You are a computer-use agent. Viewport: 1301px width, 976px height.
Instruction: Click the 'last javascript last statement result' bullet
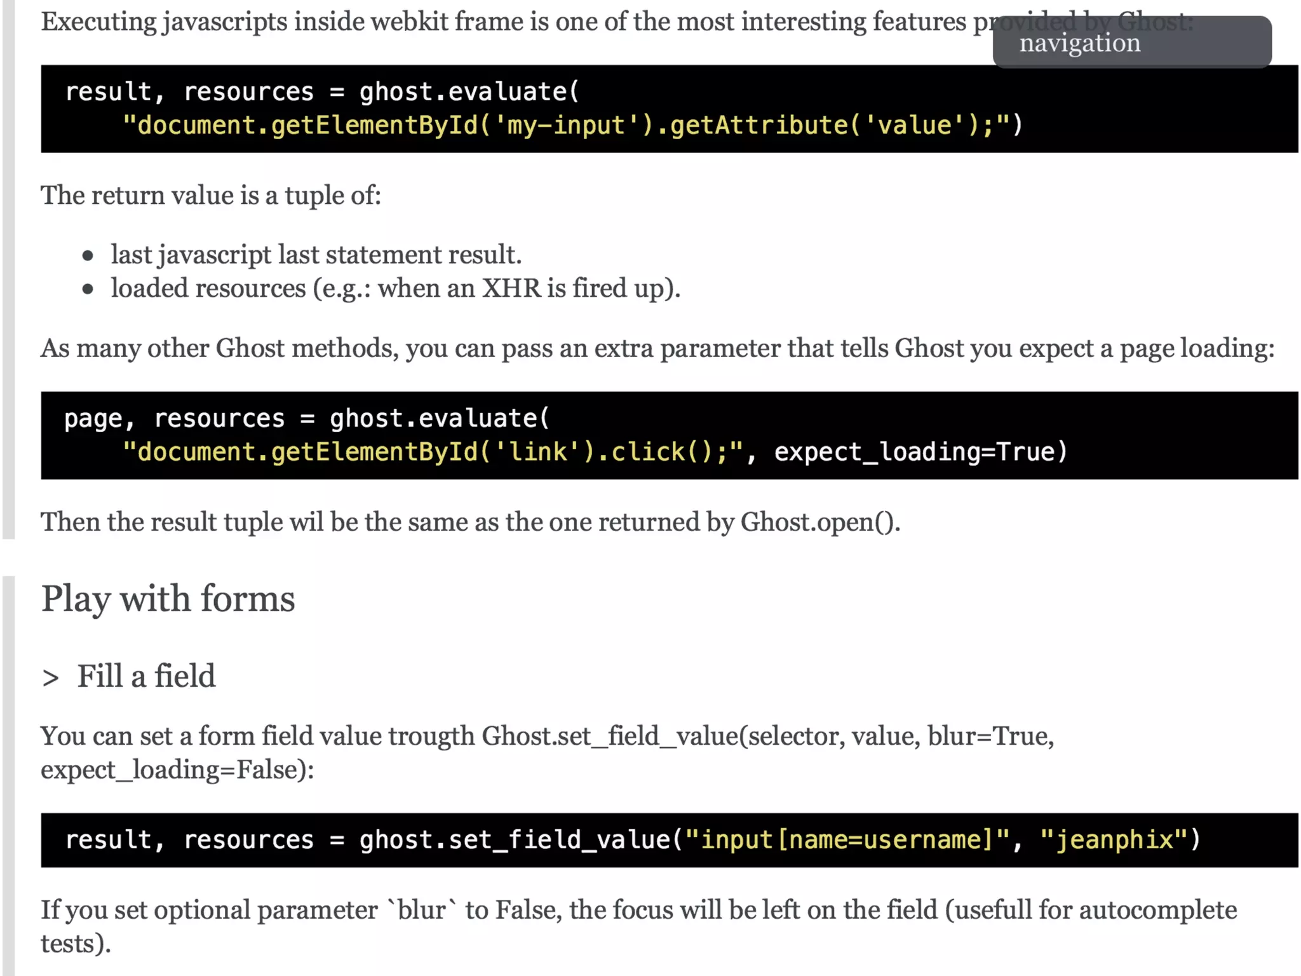(x=316, y=255)
